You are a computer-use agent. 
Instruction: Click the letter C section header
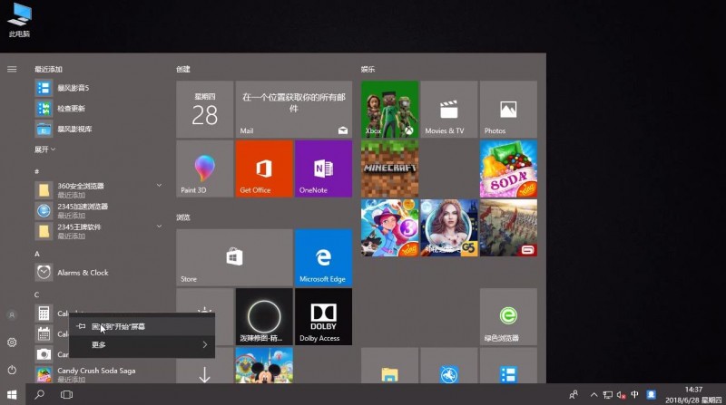click(37, 294)
